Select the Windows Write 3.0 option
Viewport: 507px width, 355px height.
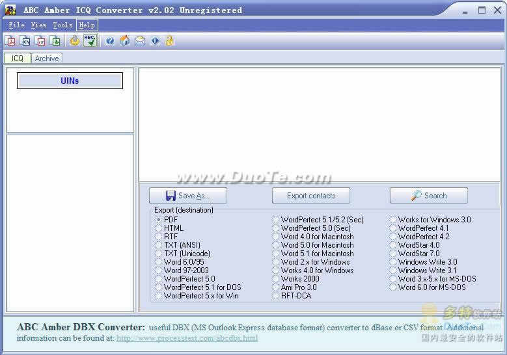(424, 261)
